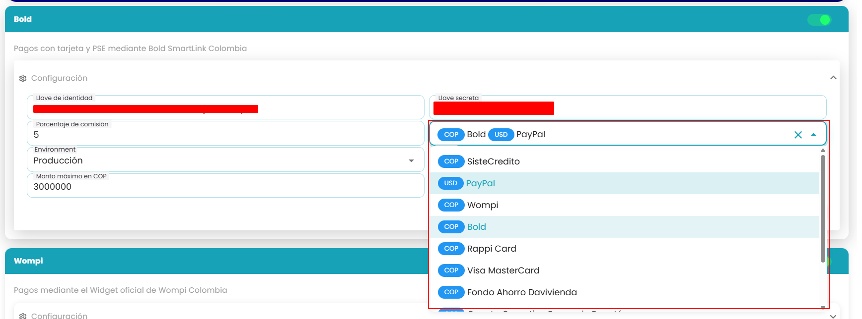Deselect Bold option in the dropdown list
862x319 pixels.
[x=624, y=227]
